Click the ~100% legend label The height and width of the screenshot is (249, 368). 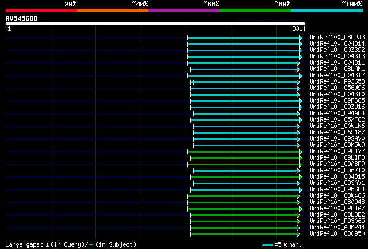(352, 4)
